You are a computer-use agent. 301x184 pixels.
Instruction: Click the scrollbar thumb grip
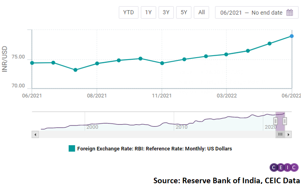[x=280, y=134]
